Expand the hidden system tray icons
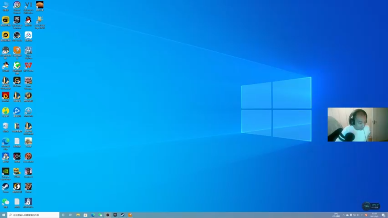Image resolution: width=388 pixels, height=218 pixels. point(343,215)
